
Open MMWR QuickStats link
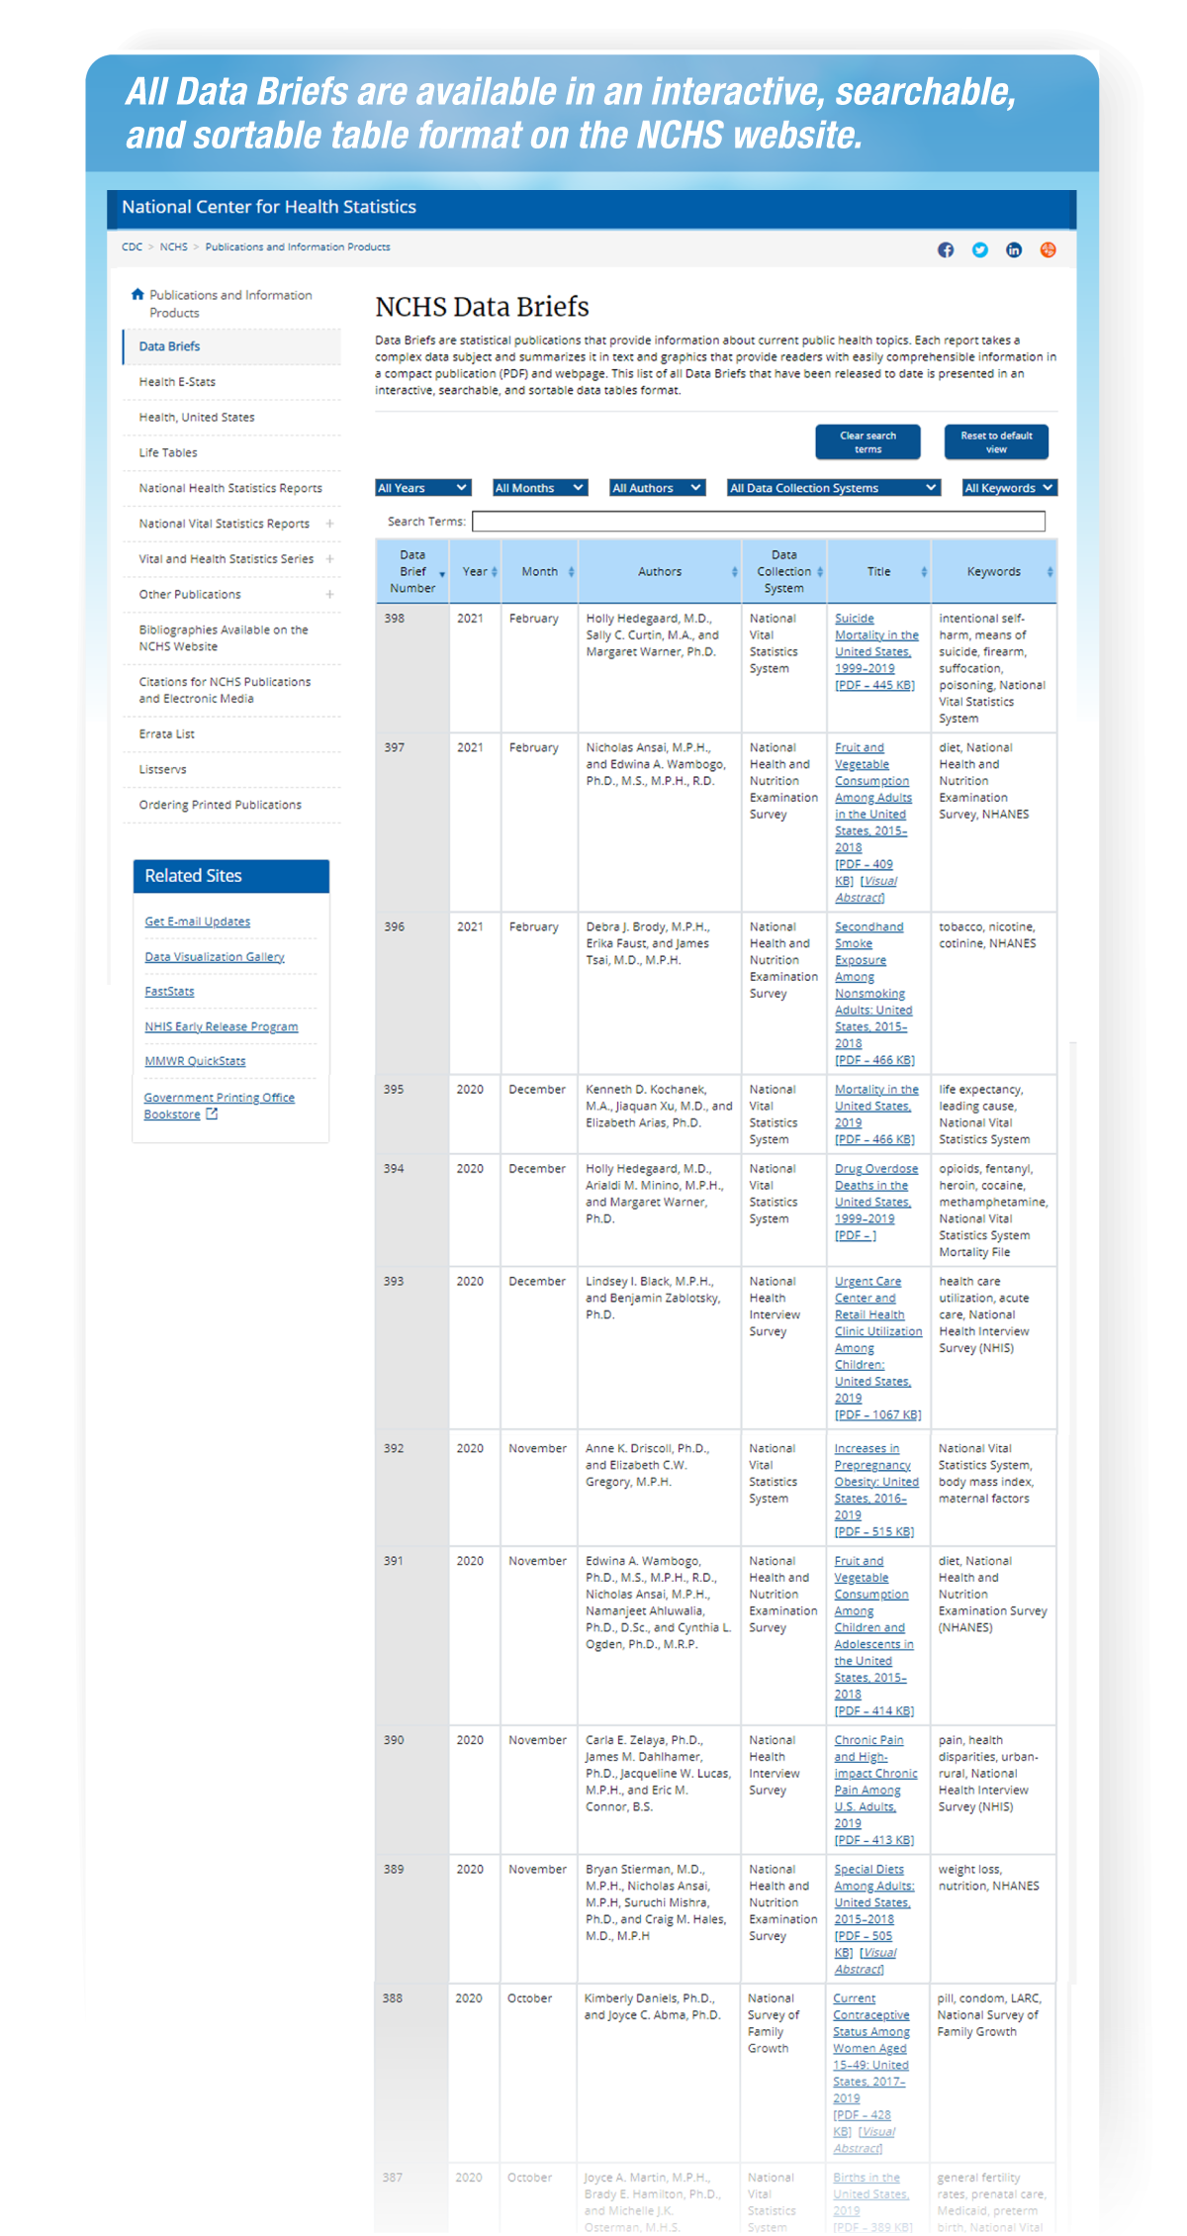click(196, 1061)
